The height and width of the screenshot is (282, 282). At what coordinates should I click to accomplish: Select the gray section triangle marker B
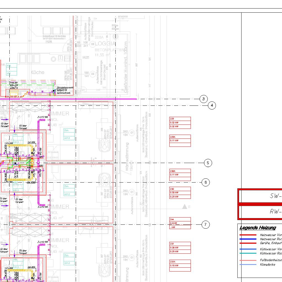coord(185,207)
